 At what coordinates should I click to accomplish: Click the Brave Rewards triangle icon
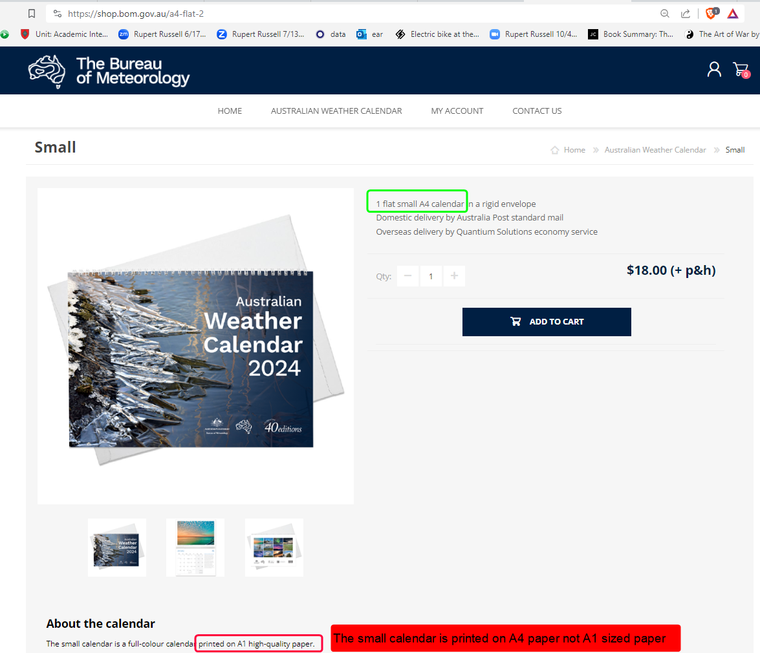[733, 14]
